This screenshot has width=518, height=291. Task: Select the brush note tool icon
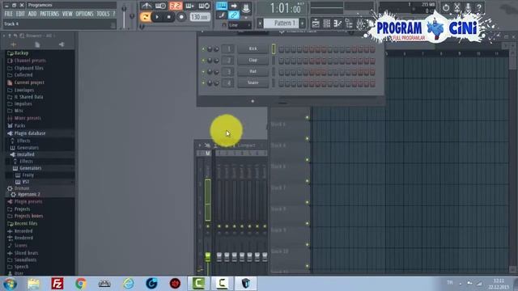222,15
